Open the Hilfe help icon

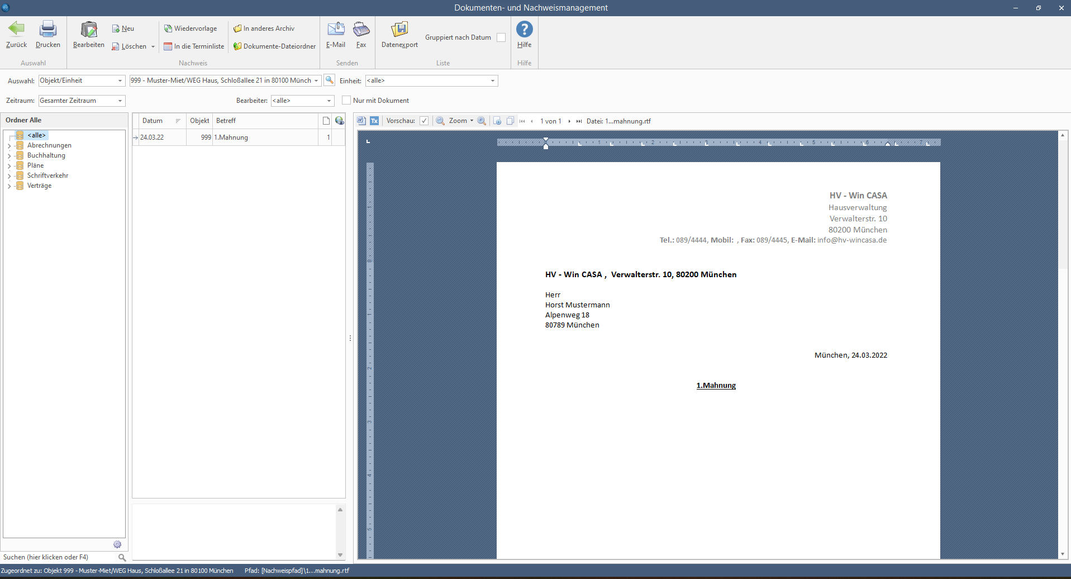coord(524,29)
